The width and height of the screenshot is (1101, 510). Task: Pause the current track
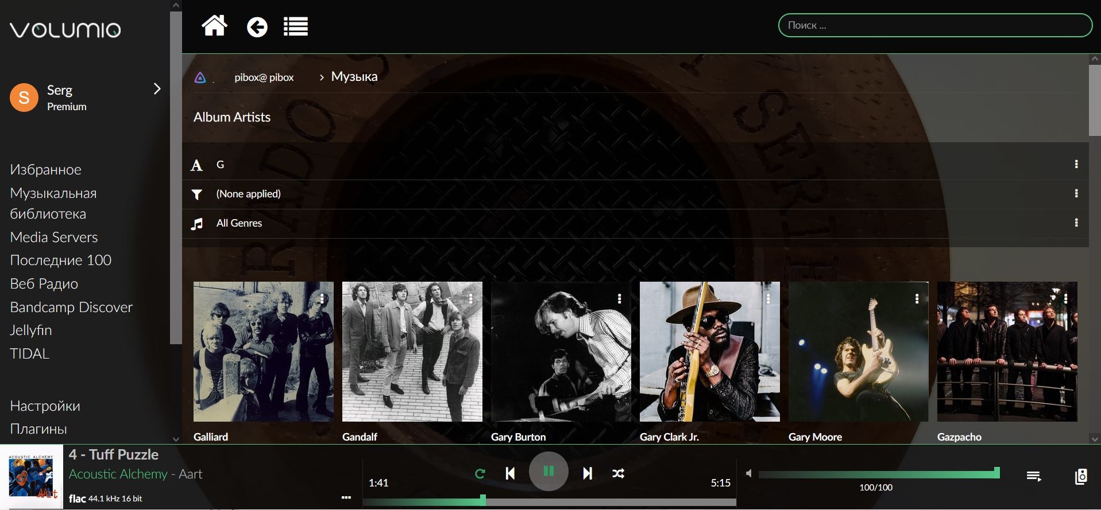tap(548, 472)
